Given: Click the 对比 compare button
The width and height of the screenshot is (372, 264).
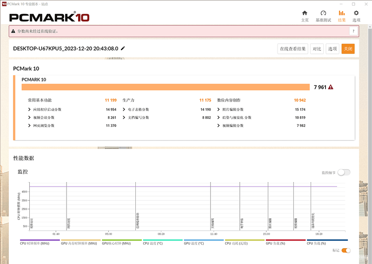Looking at the screenshot, I should point(317,49).
